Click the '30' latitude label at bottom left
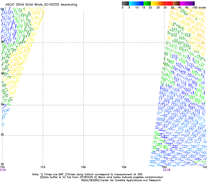Image resolution: width=207 pixels, height=182 pixels. [x=2, y=164]
